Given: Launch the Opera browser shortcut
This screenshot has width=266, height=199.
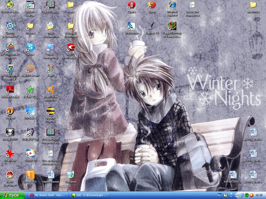Looking at the screenshot, I should [x=131, y=7].
